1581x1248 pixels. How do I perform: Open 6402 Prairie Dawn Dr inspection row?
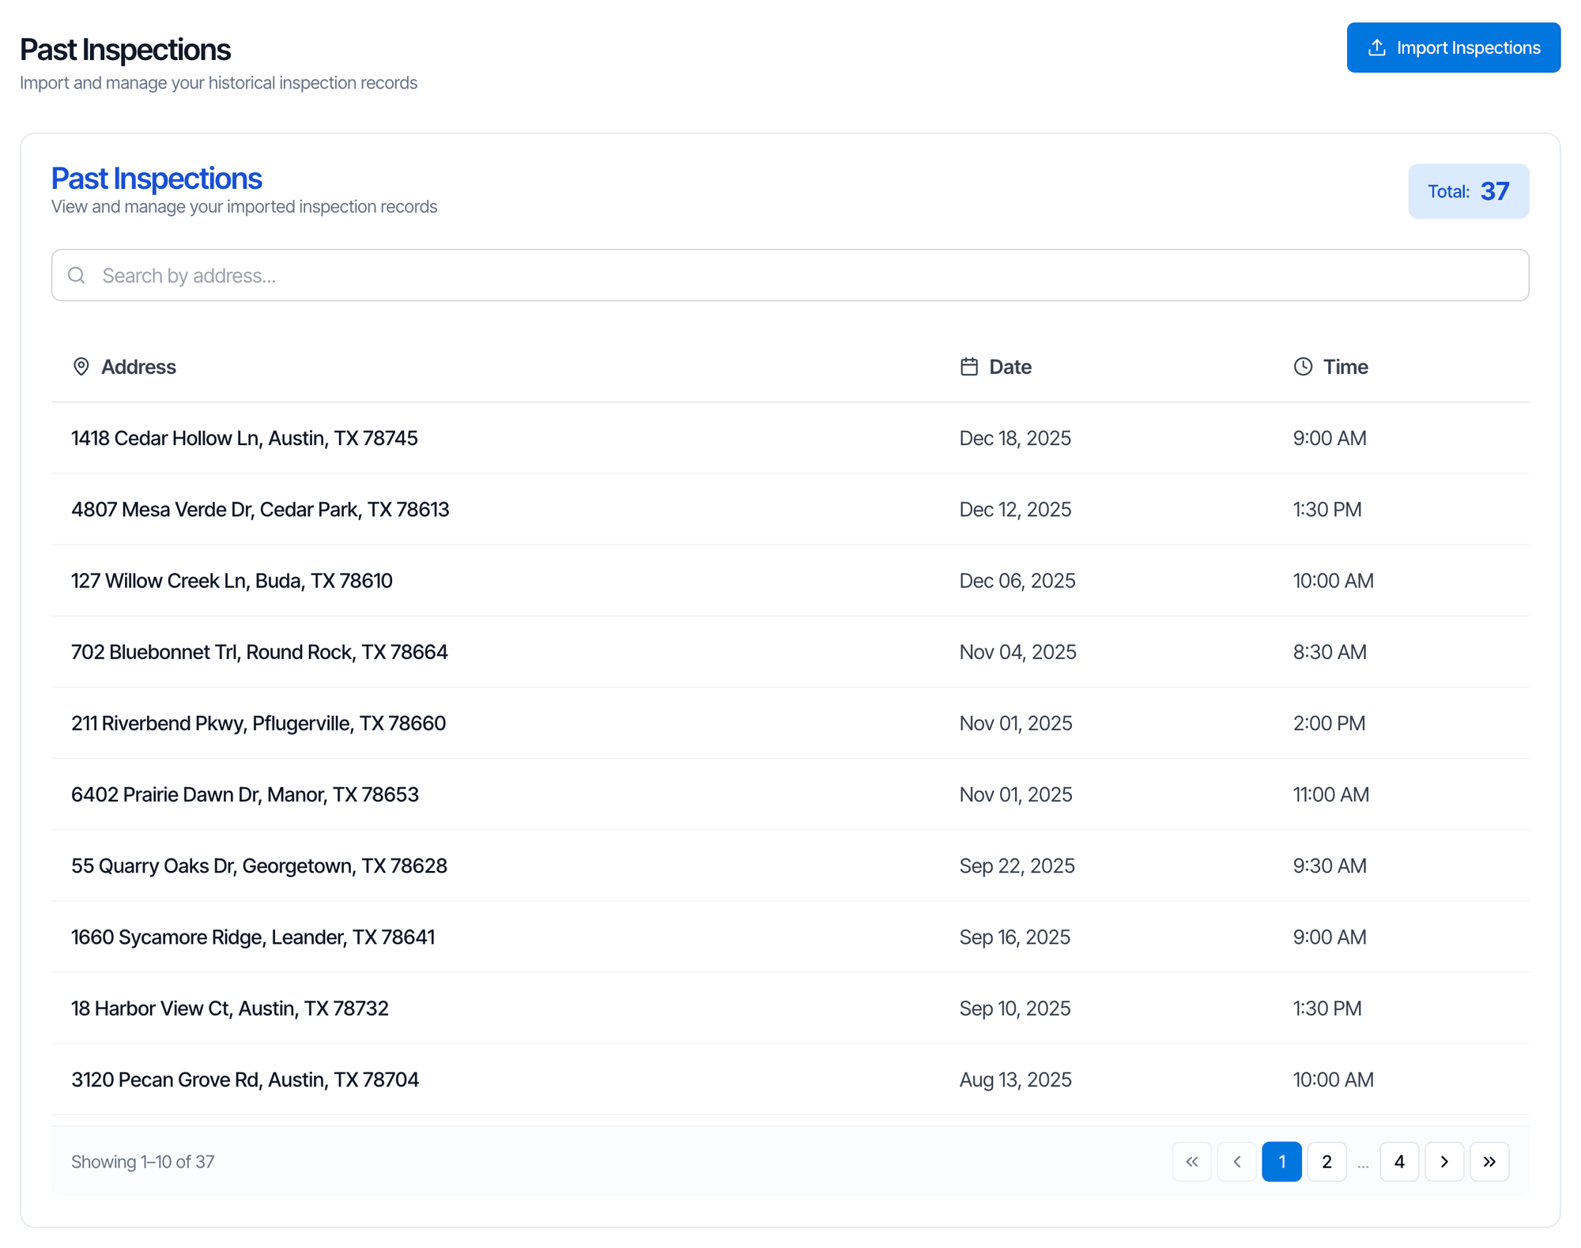(790, 794)
